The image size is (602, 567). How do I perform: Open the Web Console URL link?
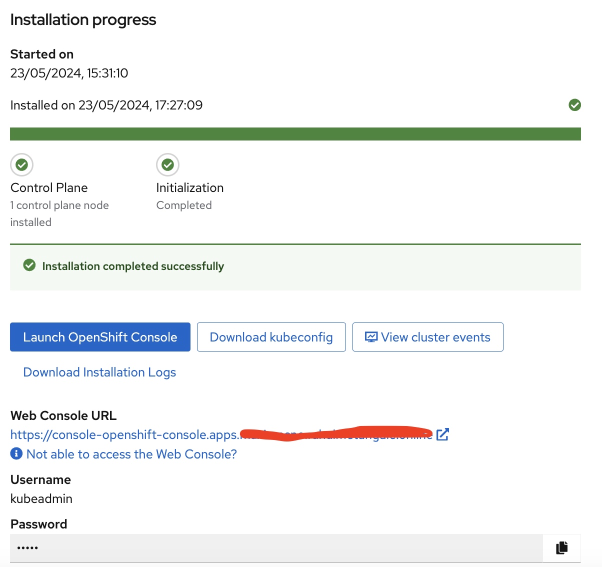point(125,434)
